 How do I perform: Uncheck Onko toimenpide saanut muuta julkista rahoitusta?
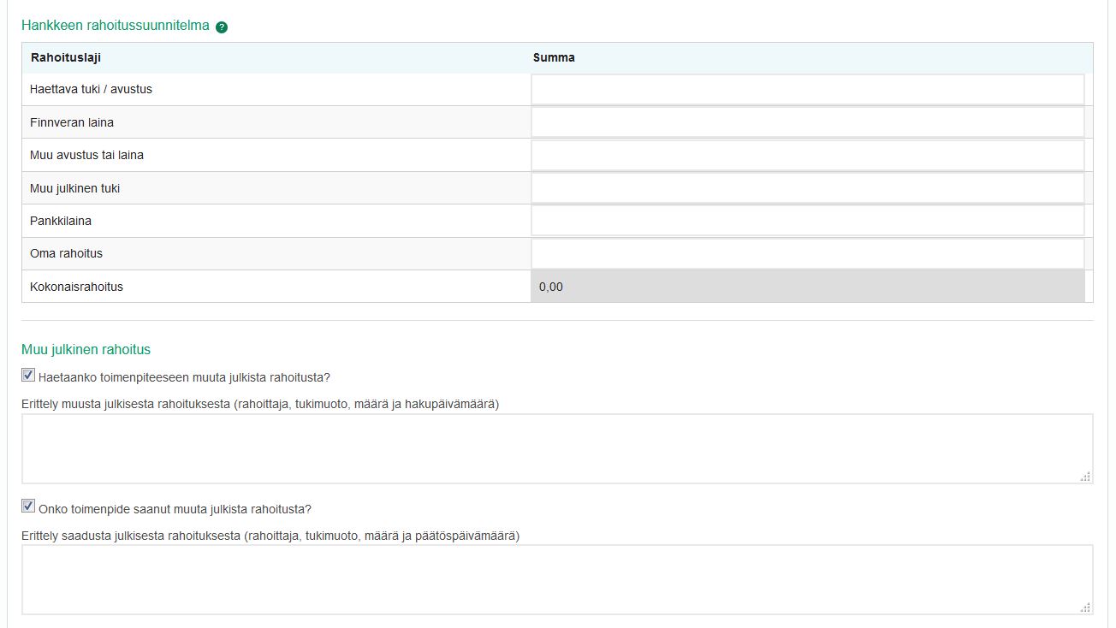click(28, 506)
